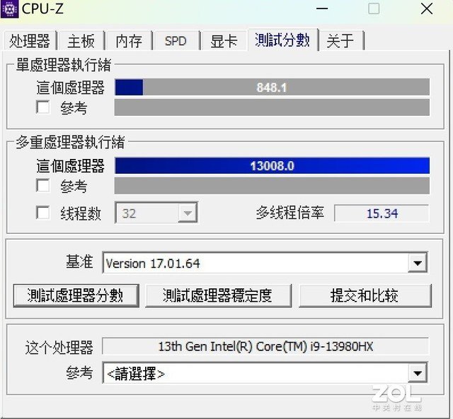
Task: Click the 基准 label
Action: click(79, 261)
